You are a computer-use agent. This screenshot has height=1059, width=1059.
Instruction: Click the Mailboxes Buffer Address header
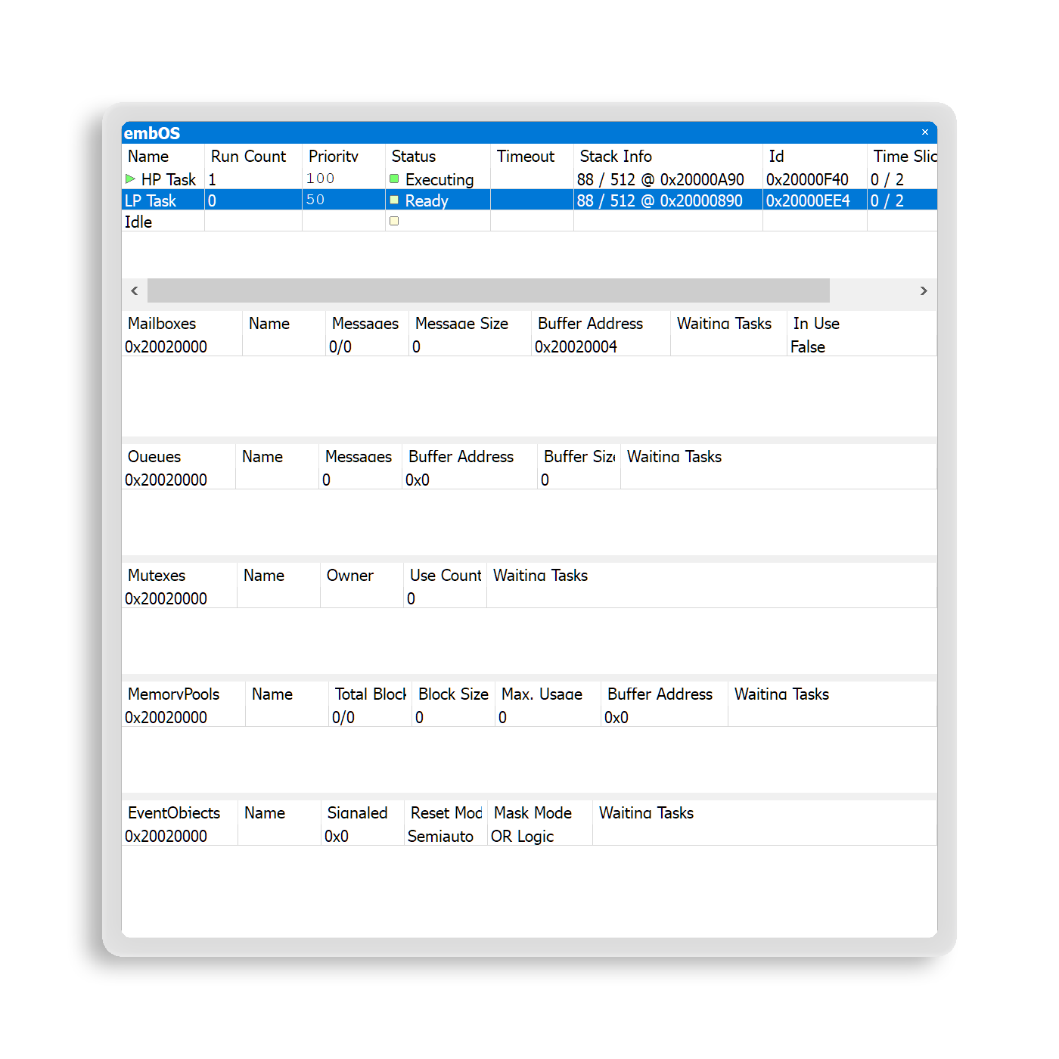point(590,324)
